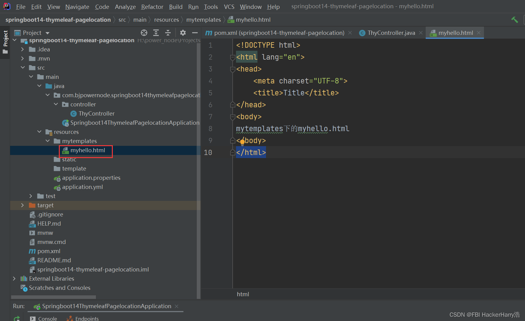Open the Project view dropdown

(x=48, y=33)
